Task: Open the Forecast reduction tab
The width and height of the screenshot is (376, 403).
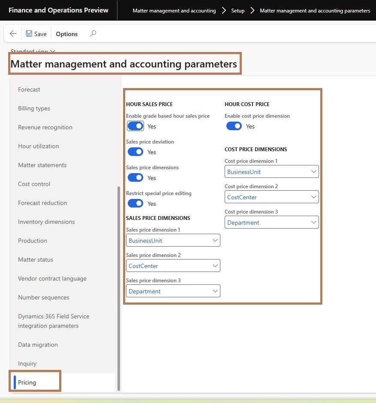Action: (42, 203)
